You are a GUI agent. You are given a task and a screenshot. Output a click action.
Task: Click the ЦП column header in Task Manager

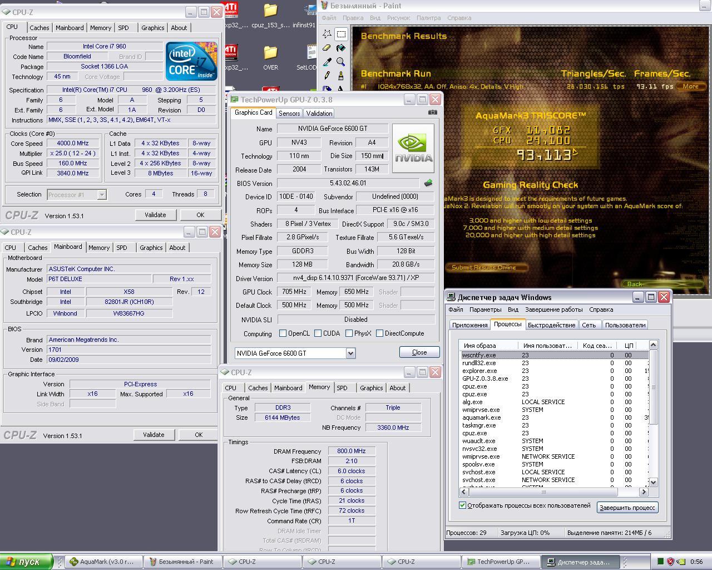(x=628, y=346)
